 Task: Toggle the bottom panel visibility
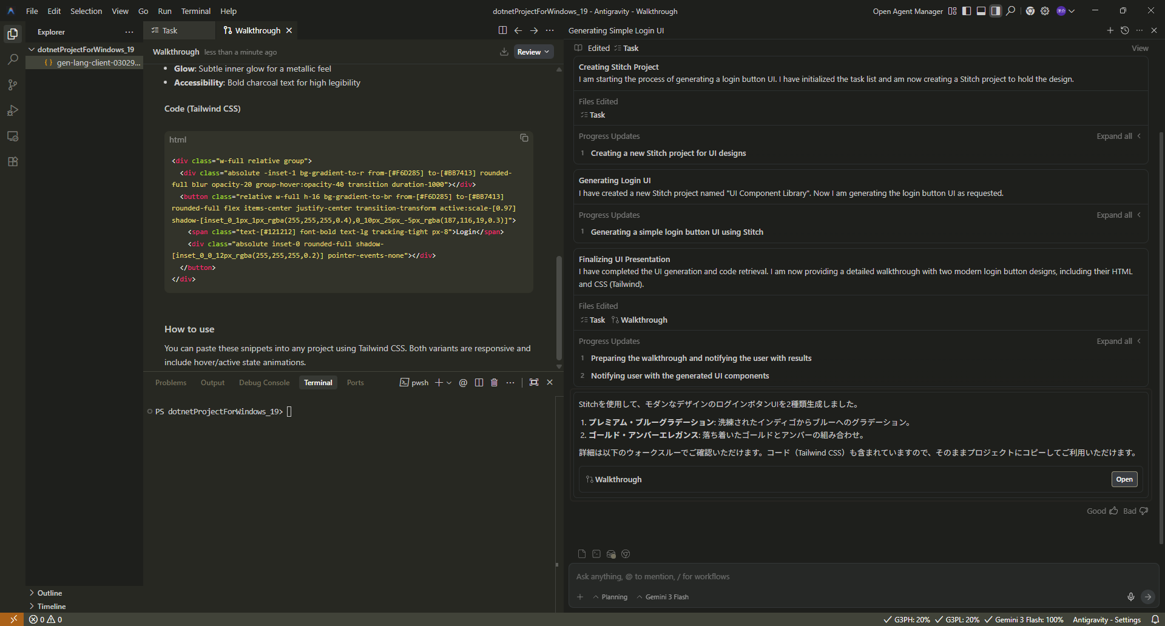(981, 11)
